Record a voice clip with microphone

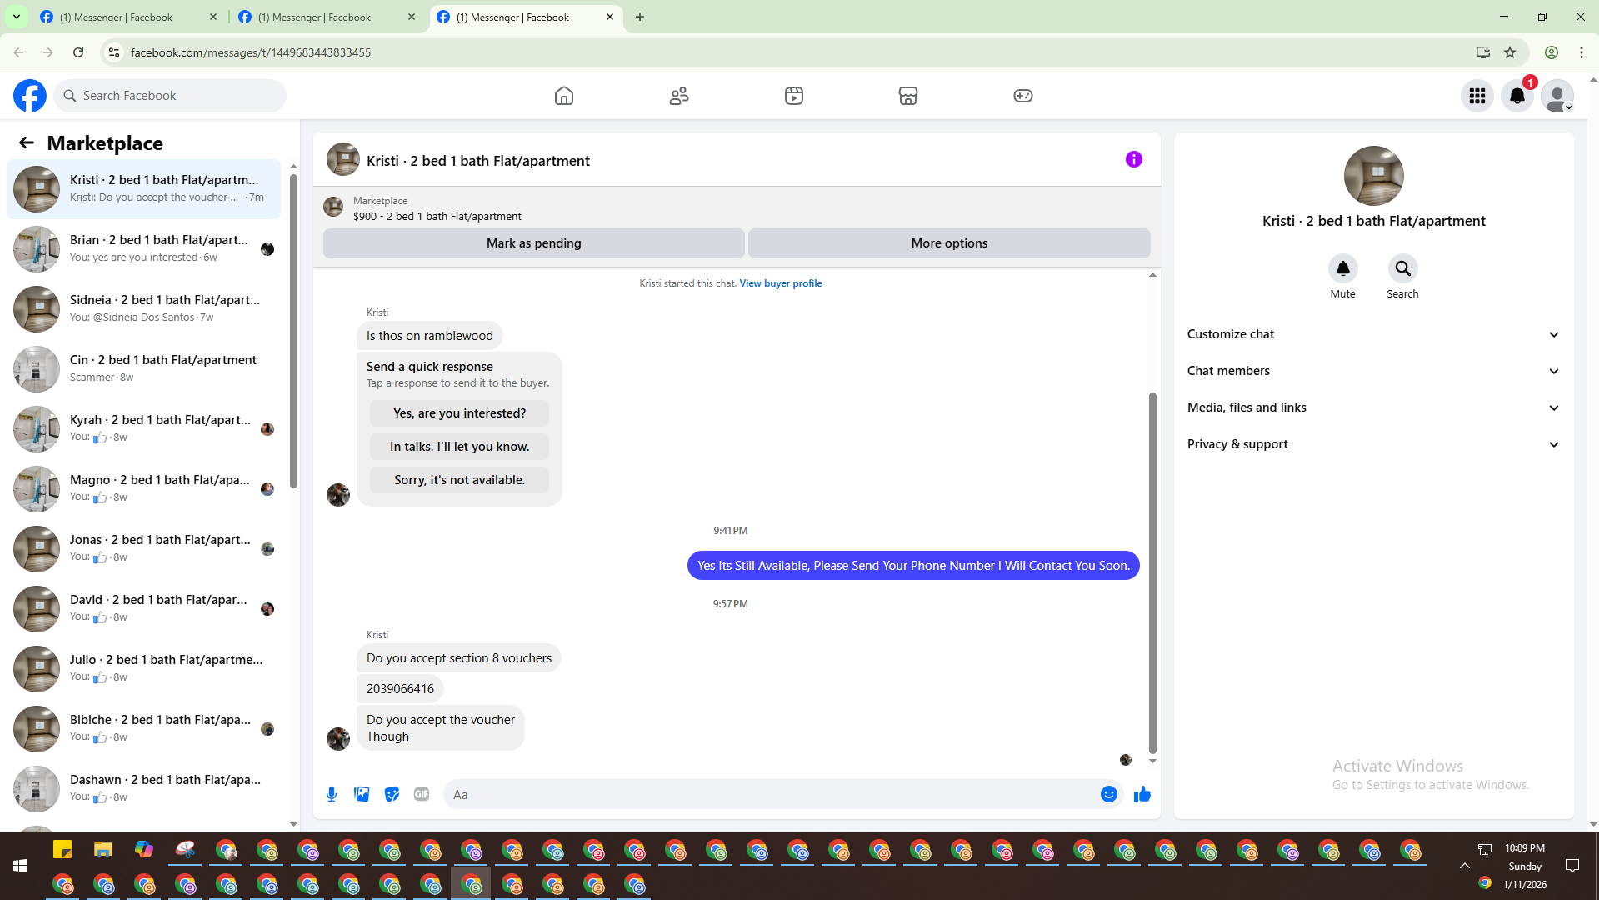click(x=332, y=794)
